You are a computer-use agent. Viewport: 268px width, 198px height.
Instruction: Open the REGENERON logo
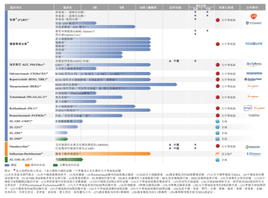tap(254, 73)
